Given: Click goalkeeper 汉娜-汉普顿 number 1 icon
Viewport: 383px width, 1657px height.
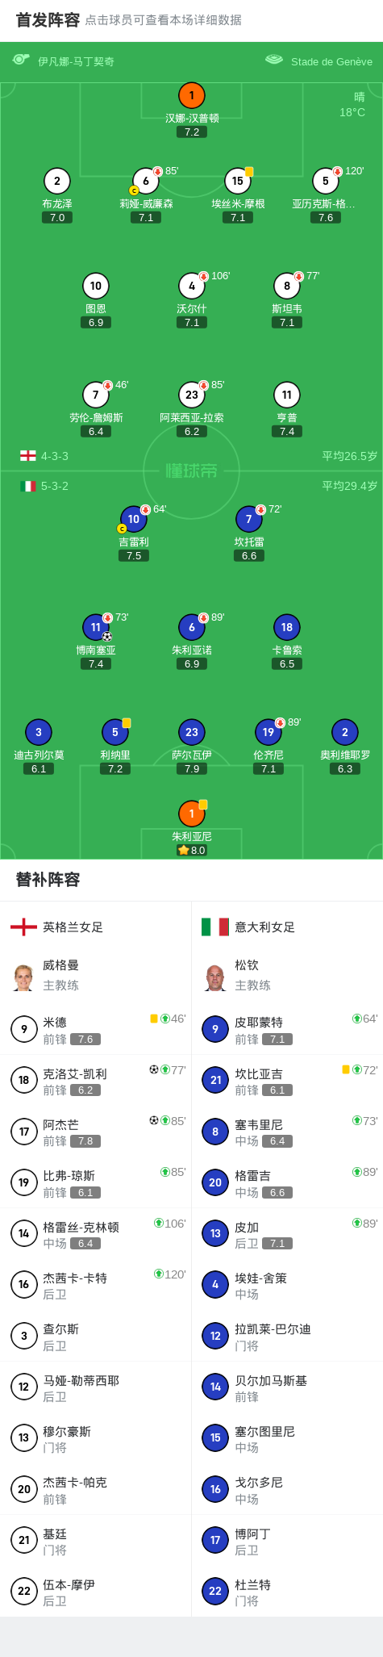Looking at the screenshot, I should [x=192, y=95].
